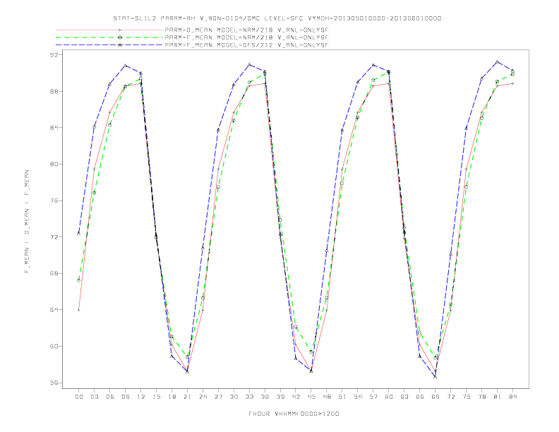Click x-axis forecast hour label 21
Viewport: 559px width, 432px height.
point(187,397)
